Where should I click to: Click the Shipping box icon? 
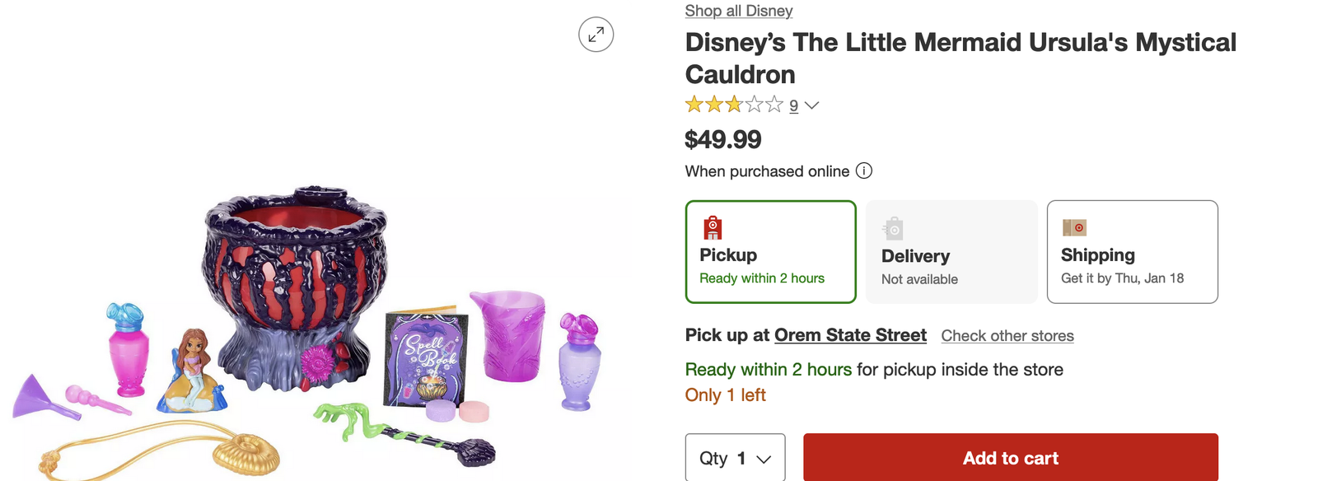point(1074,227)
